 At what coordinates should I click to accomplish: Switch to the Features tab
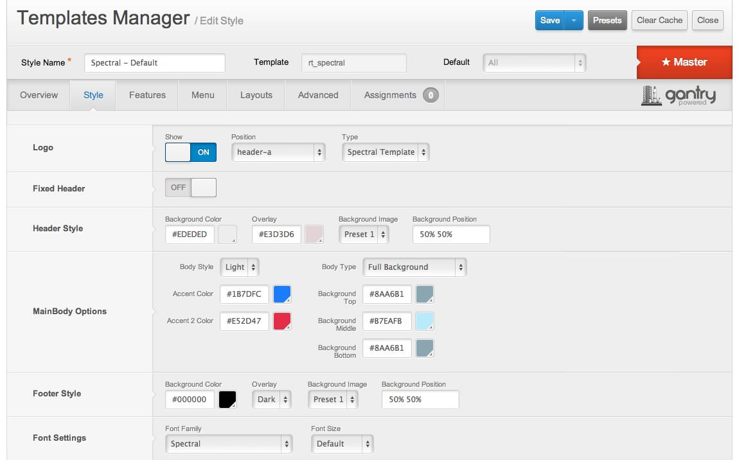coord(147,95)
